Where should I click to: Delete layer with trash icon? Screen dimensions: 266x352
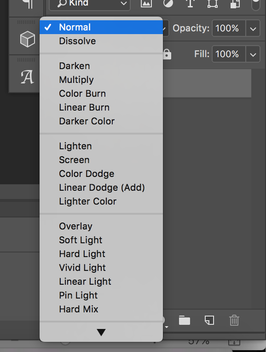point(234,320)
